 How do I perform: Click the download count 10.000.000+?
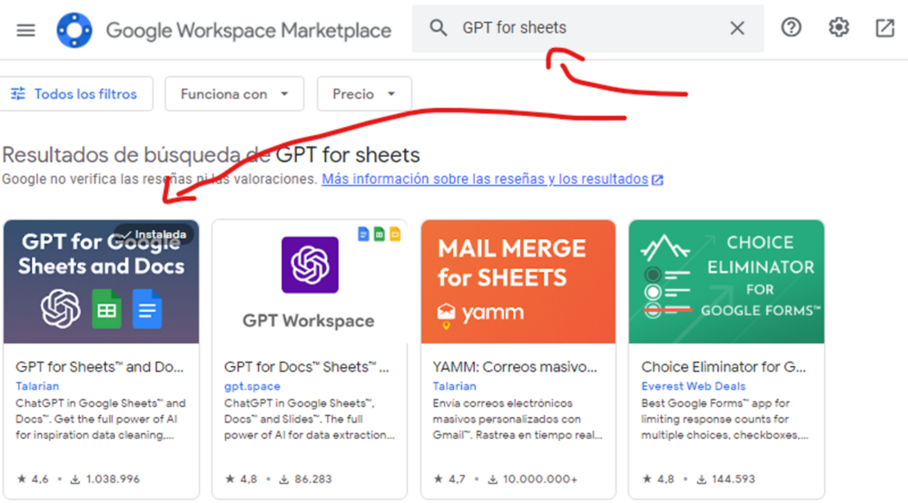(x=533, y=479)
